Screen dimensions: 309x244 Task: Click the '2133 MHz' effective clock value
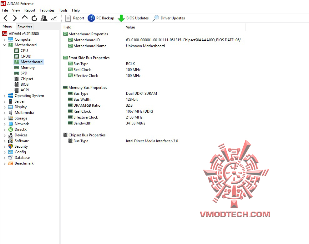tap(134, 117)
